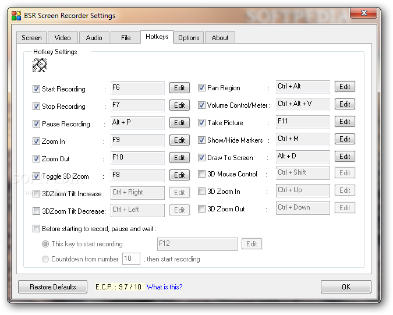The image size is (393, 315).
Task: Select the Hotkeys tab
Action: click(x=157, y=37)
